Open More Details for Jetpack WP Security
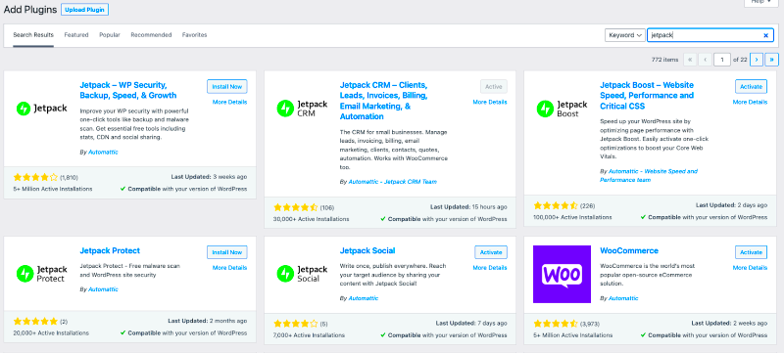 (229, 103)
